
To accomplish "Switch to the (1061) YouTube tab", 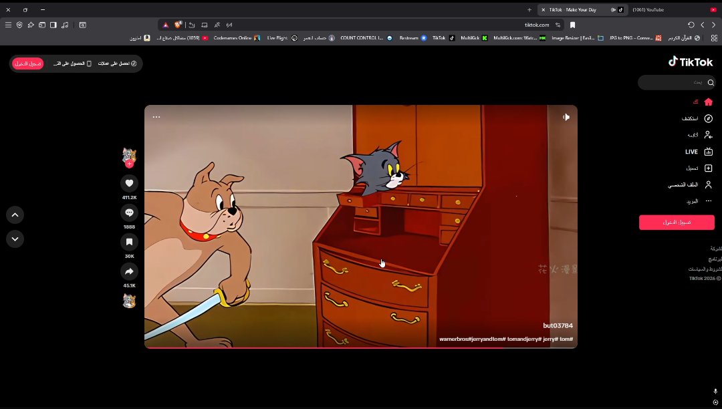I will coord(674,9).
